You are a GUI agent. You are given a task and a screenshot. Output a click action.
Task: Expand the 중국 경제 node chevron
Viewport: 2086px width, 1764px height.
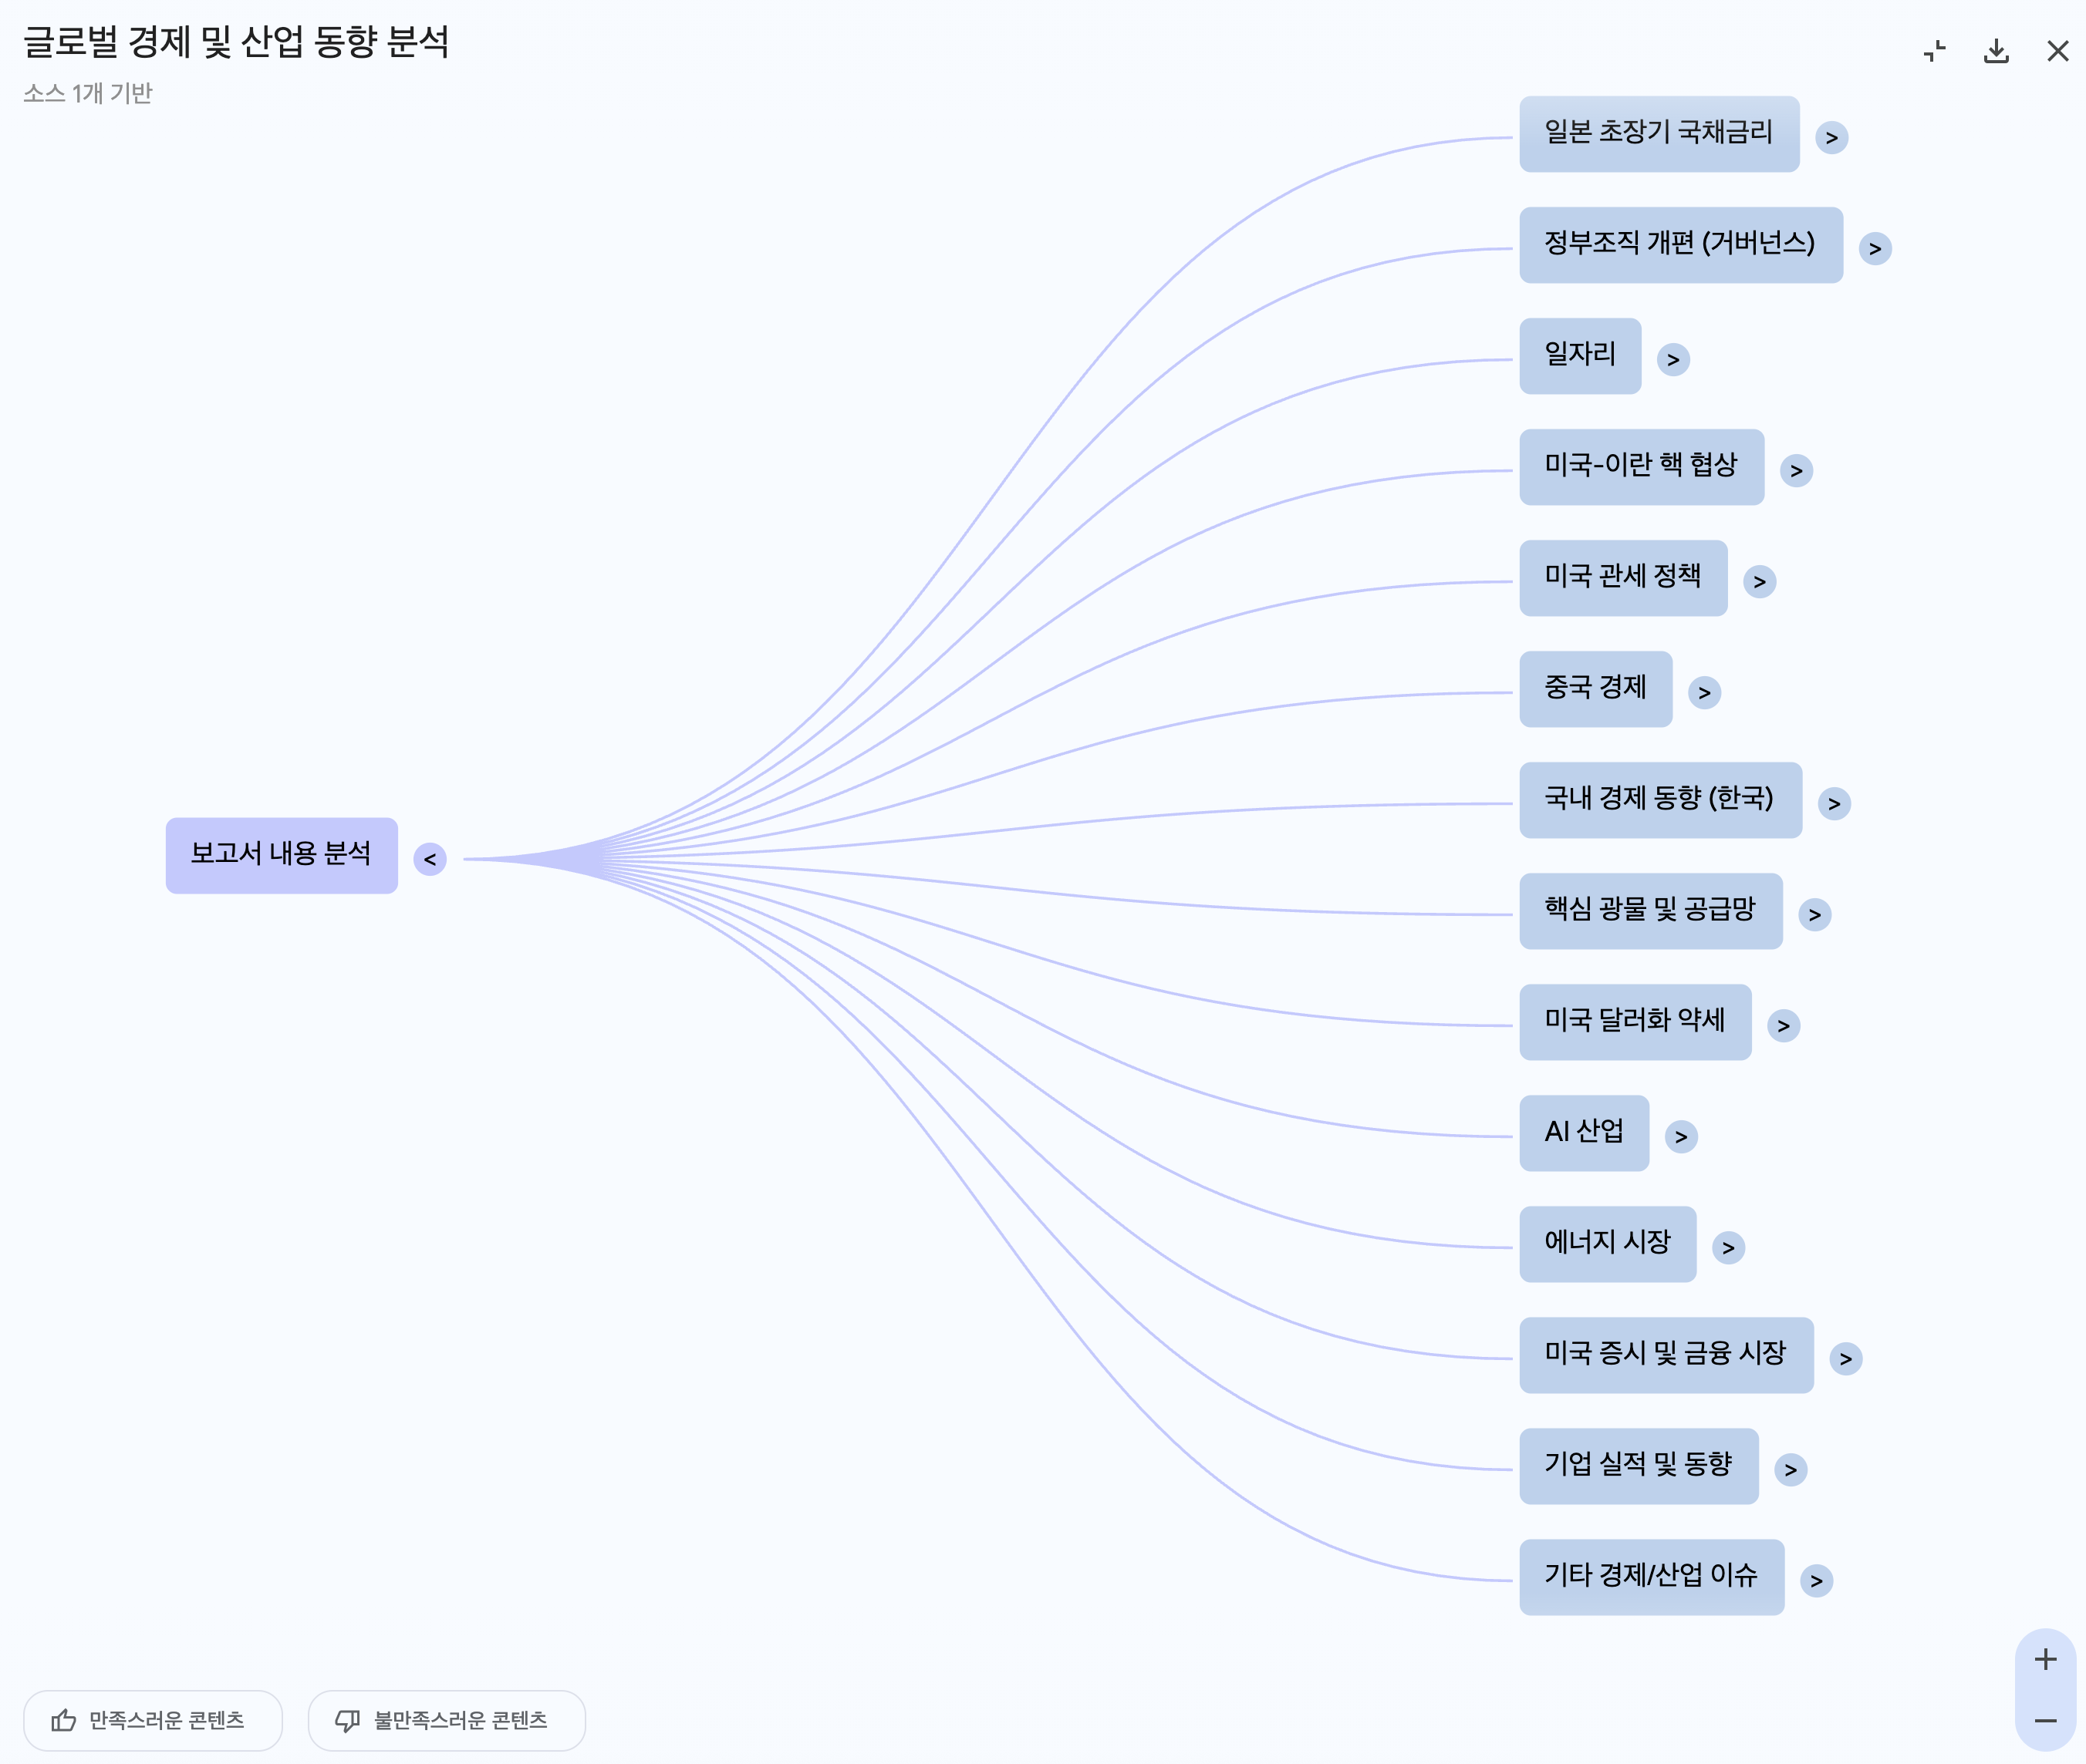(x=1704, y=692)
